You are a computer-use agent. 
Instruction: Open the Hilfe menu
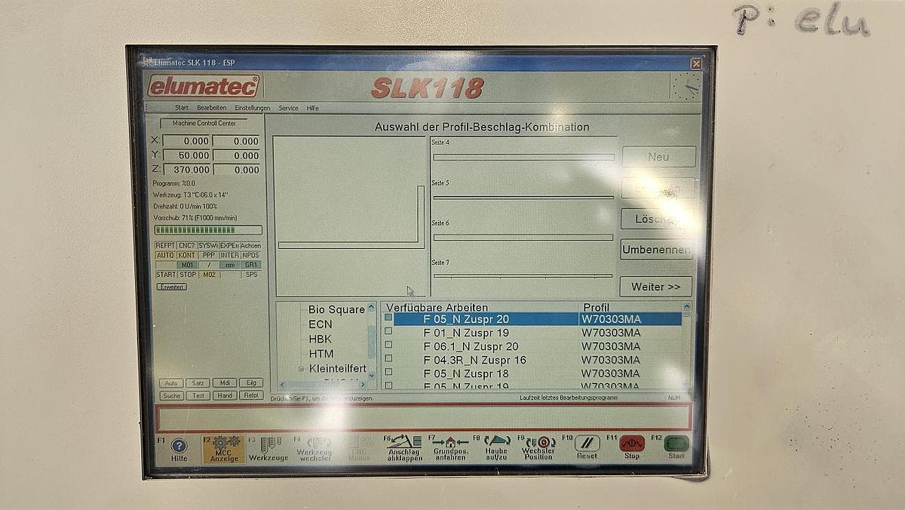(312, 108)
